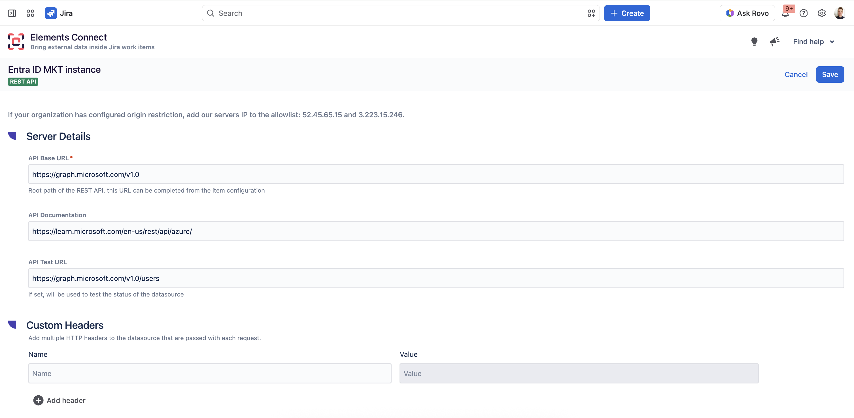Viewport: 854px width, 418px height.
Task: Click the custom header Value field
Action: click(579, 373)
